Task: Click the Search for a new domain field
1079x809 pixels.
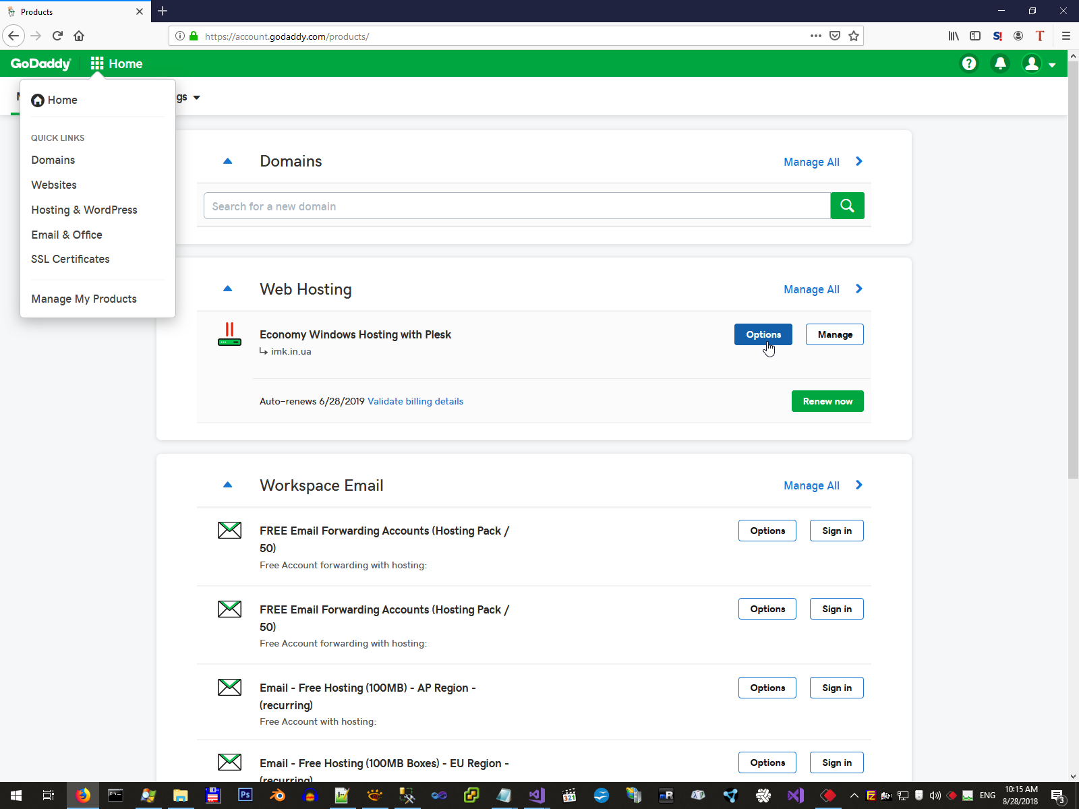Action: pos(517,206)
